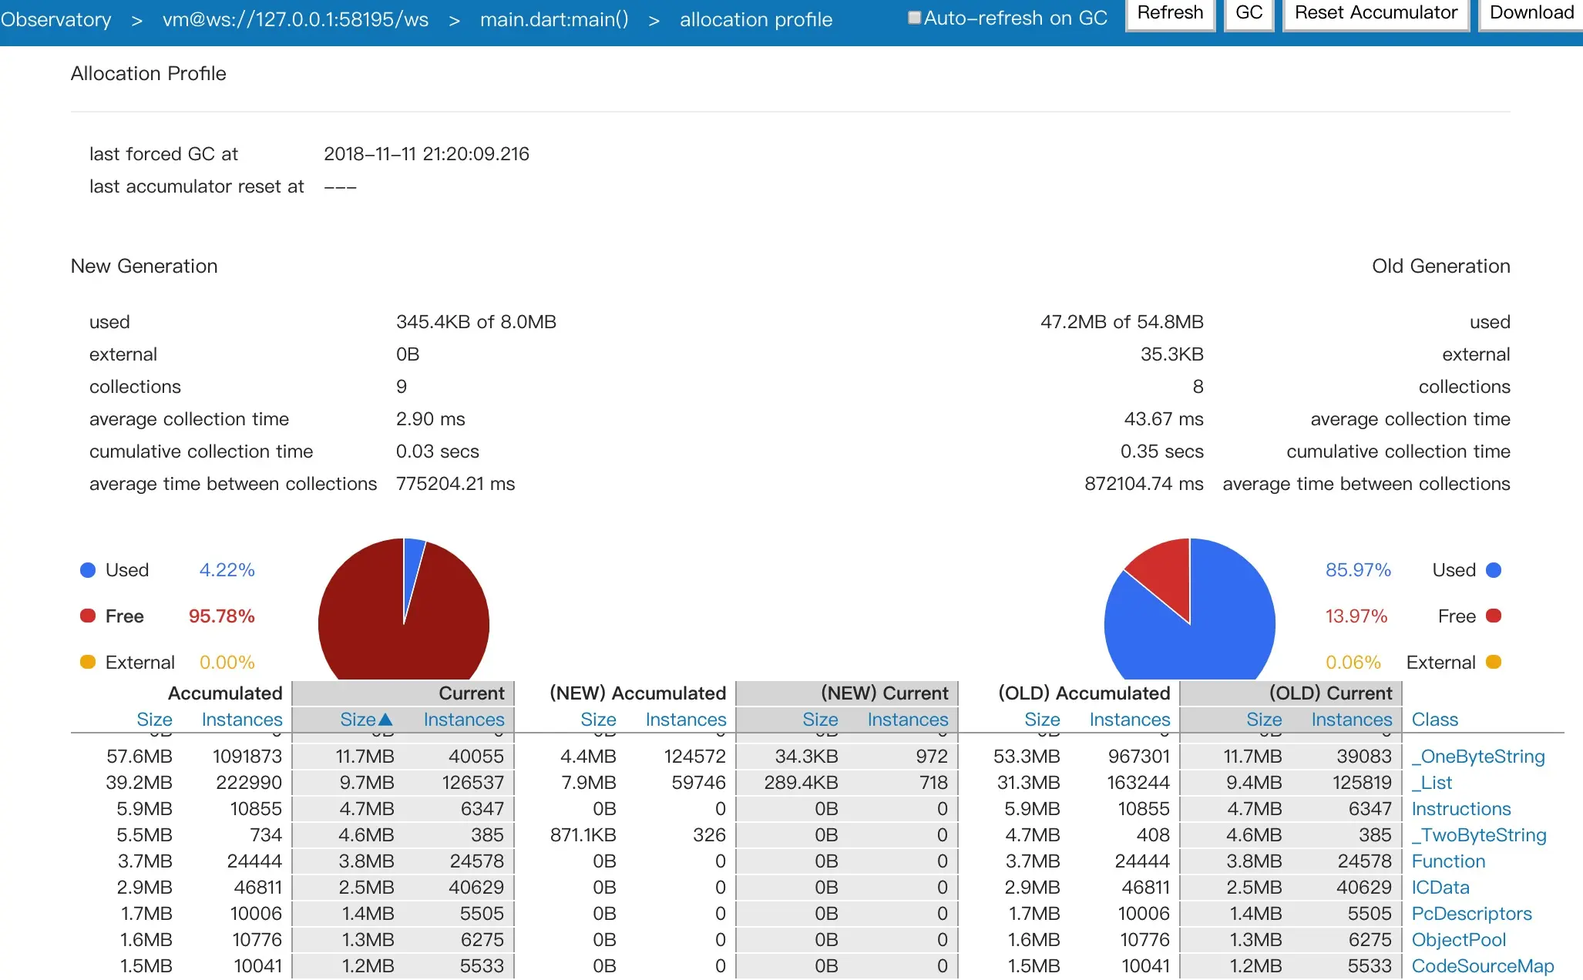Click red Free swatch in New Generation legend
Screen dimensions: 1583x980
(88, 616)
